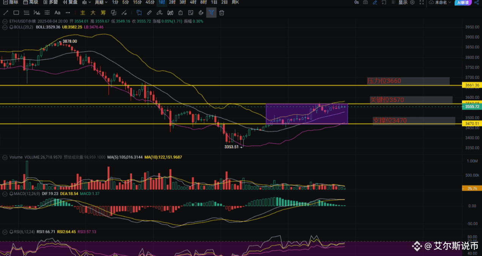
Task: Select the horizontal parallel lines tool
Action: click(x=27, y=13)
